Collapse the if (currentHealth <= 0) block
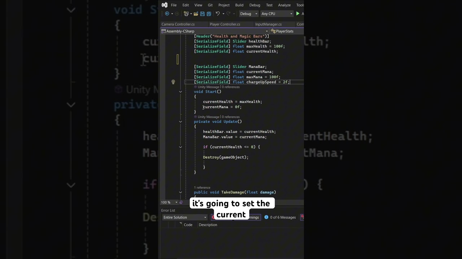 (x=180, y=147)
